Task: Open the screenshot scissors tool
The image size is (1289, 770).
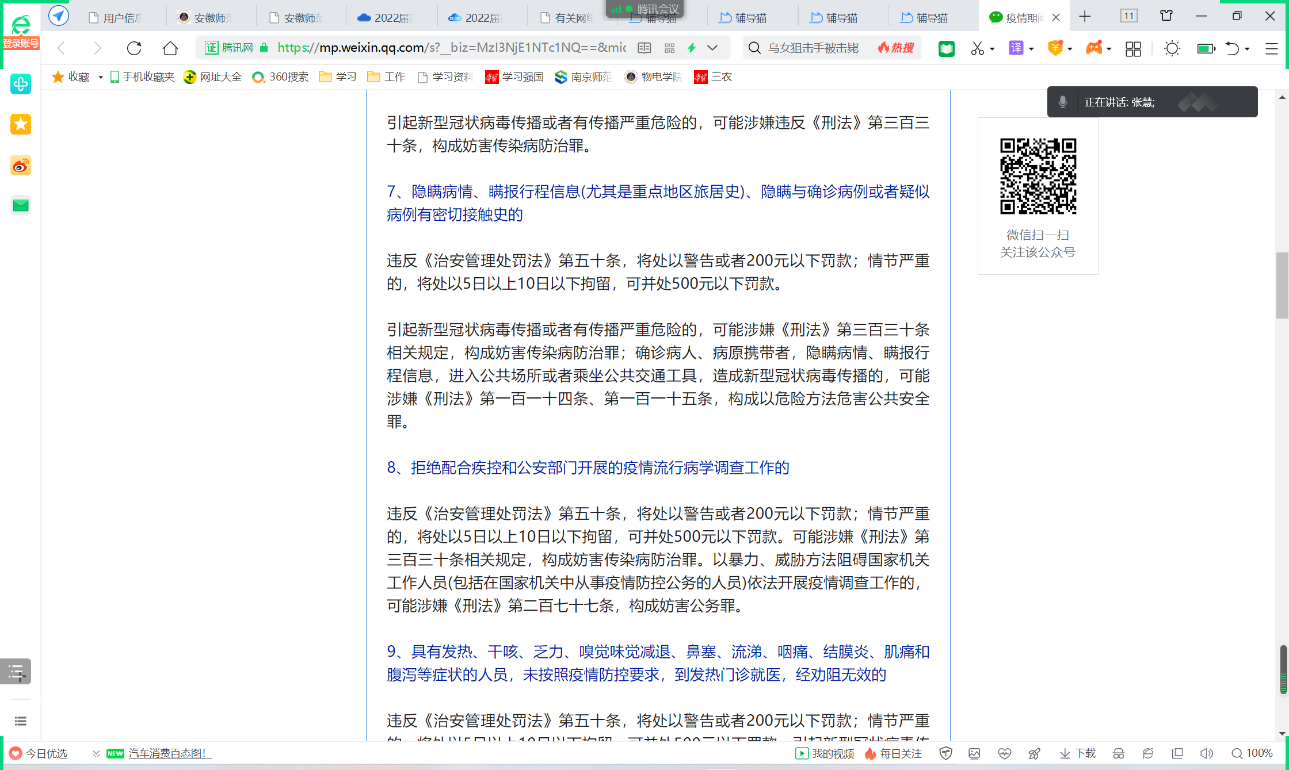Action: (977, 48)
